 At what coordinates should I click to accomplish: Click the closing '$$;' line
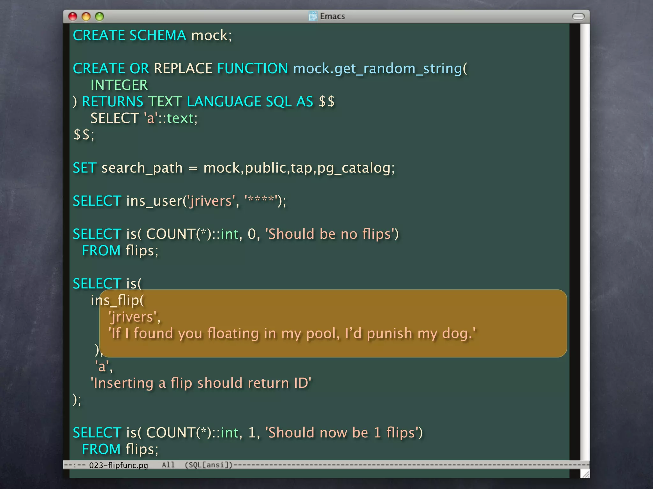(84, 135)
